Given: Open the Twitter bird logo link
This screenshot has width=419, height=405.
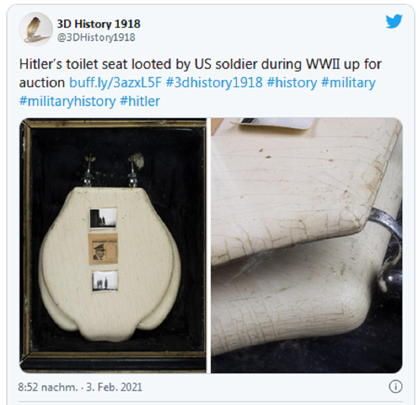Looking at the screenshot, I should (x=394, y=21).
